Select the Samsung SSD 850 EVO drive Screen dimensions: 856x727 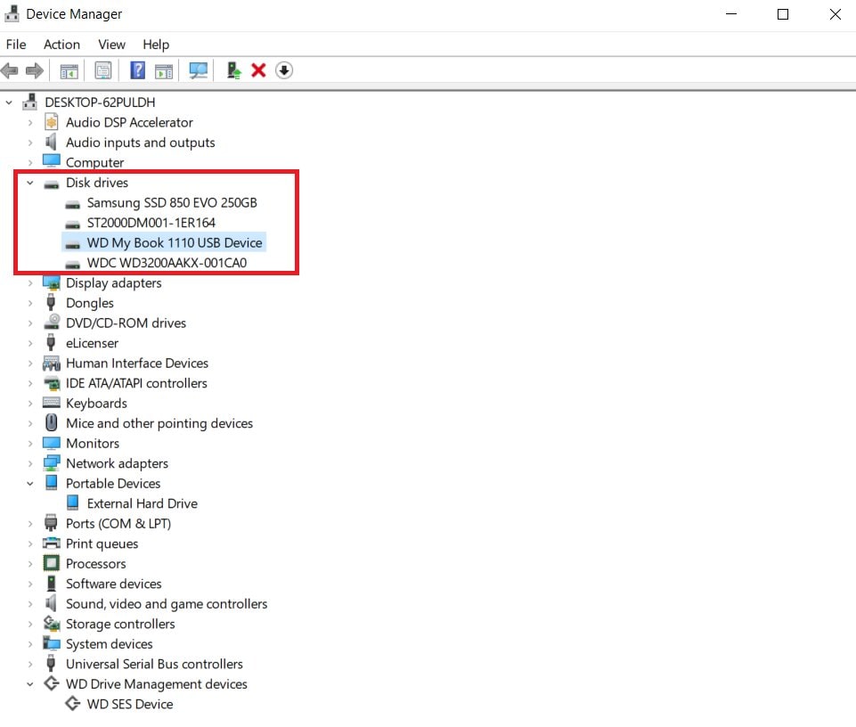point(171,202)
